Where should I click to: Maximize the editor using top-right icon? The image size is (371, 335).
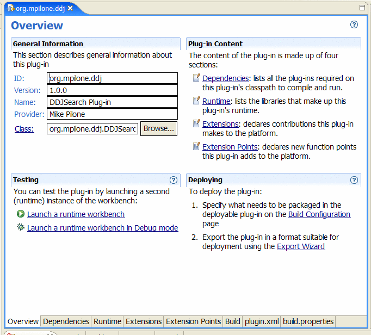point(363,8)
